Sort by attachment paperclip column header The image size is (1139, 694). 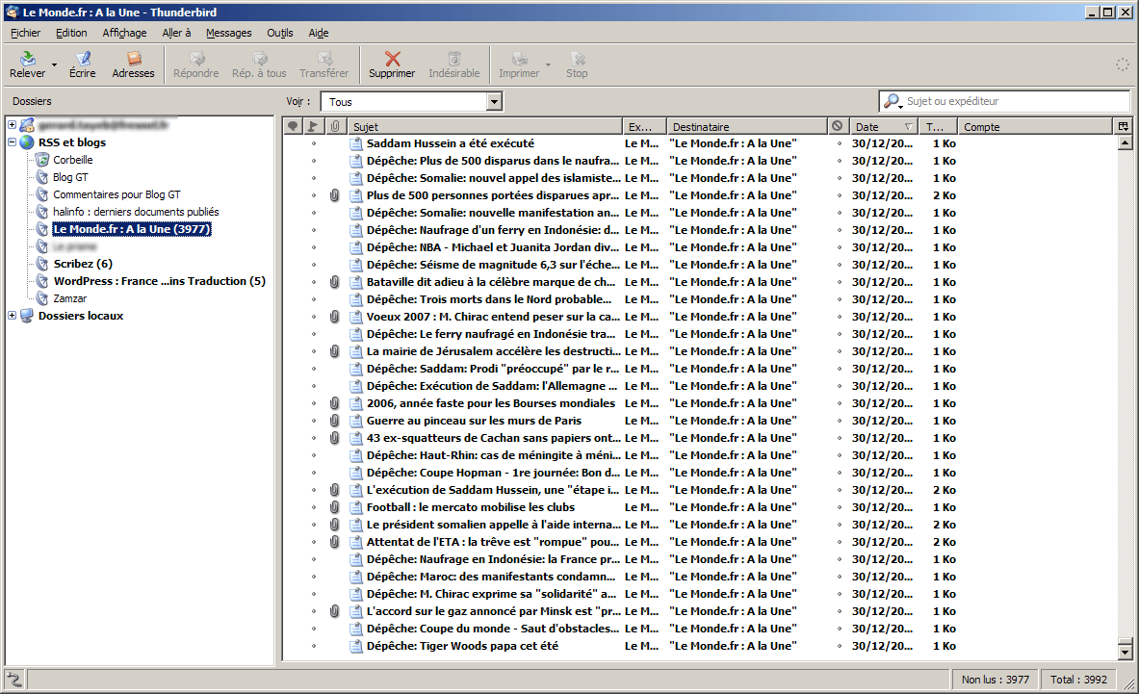pos(335,126)
